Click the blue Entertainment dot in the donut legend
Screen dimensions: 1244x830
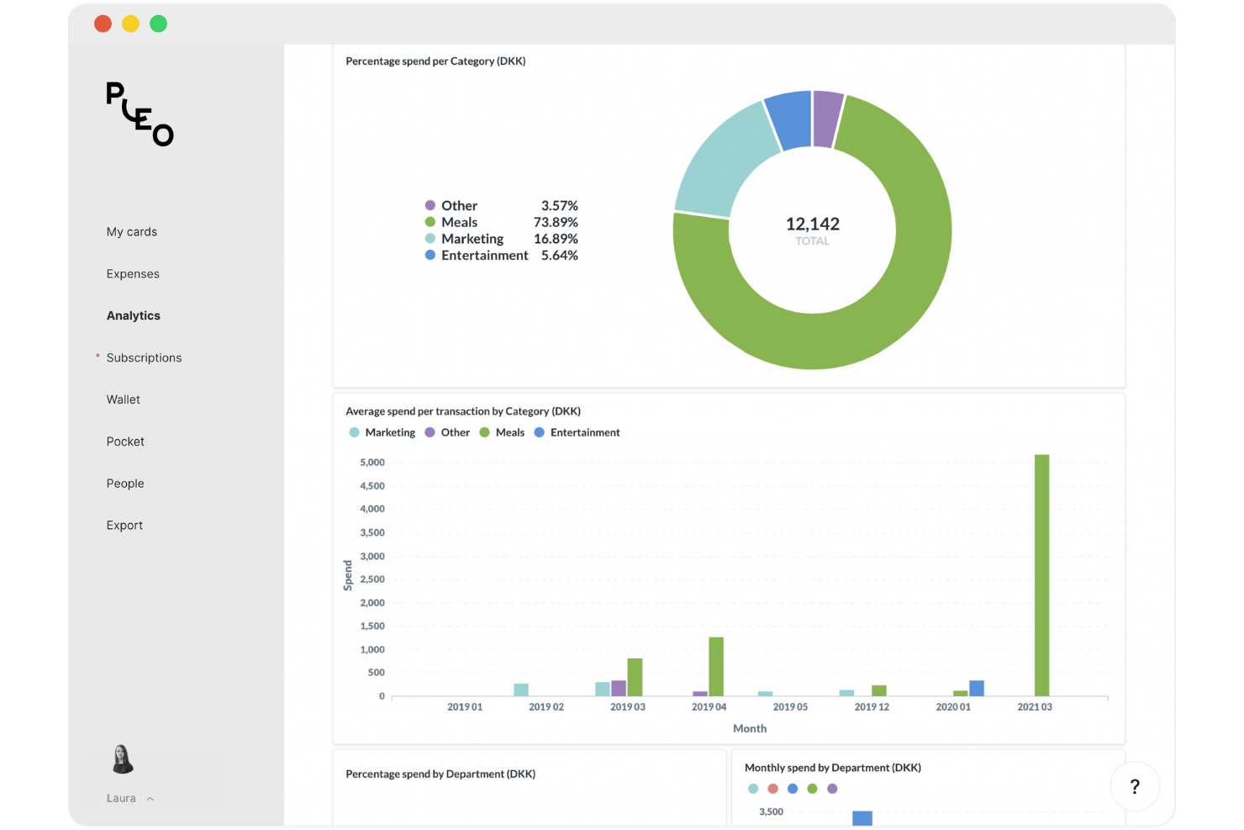pos(430,255)
